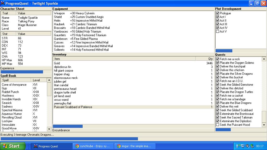Select yeenoghu flail inventory item
Screen dimensions: 267x150
tap(133, 103)
